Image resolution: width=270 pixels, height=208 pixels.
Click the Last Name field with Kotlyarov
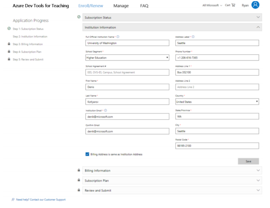(127, 102)
